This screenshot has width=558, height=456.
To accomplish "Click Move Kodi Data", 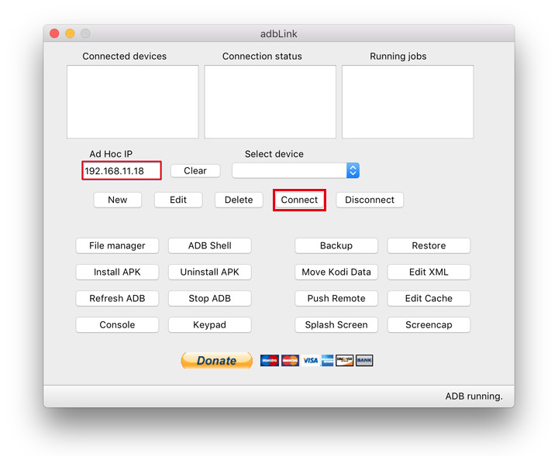I will [336, 272].
